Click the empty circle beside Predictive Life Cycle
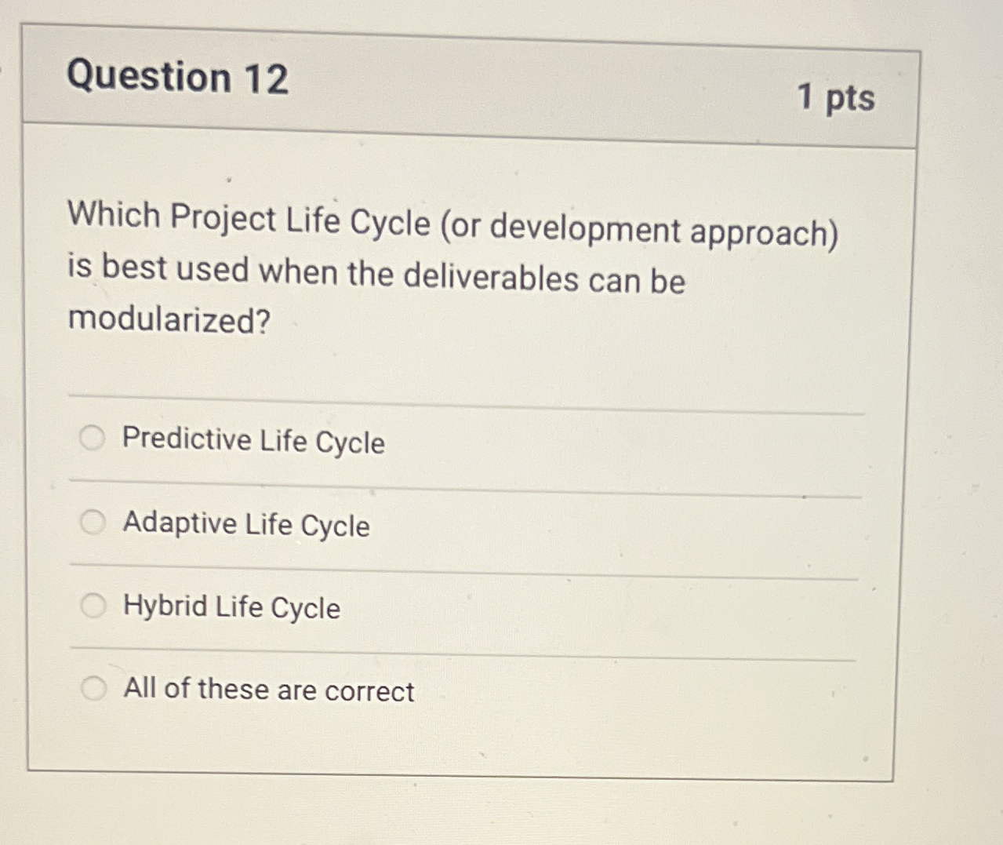The height and width of the screenshot is (845, 1003). point(93,439)
